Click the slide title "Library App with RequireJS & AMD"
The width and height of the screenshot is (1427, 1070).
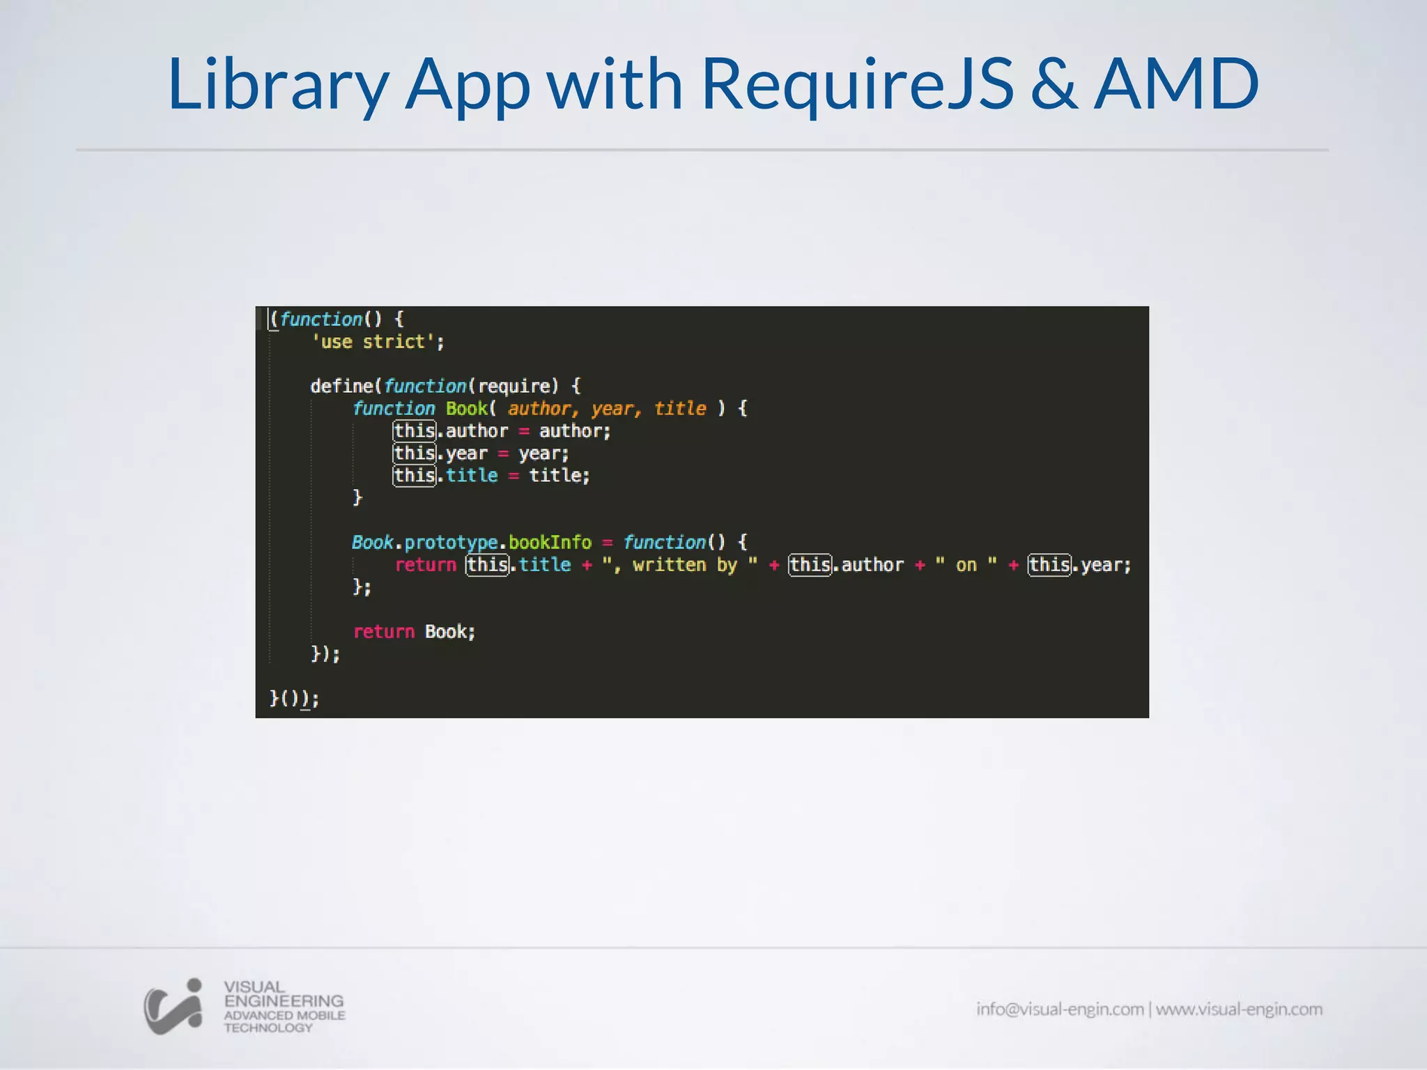point(713,84)
